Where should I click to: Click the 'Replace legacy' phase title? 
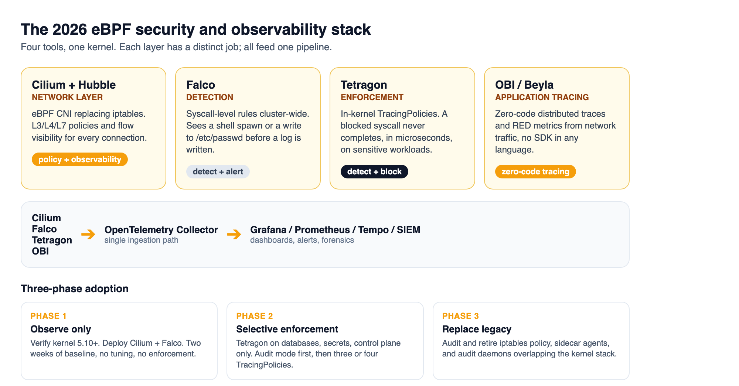click(477, 329)
